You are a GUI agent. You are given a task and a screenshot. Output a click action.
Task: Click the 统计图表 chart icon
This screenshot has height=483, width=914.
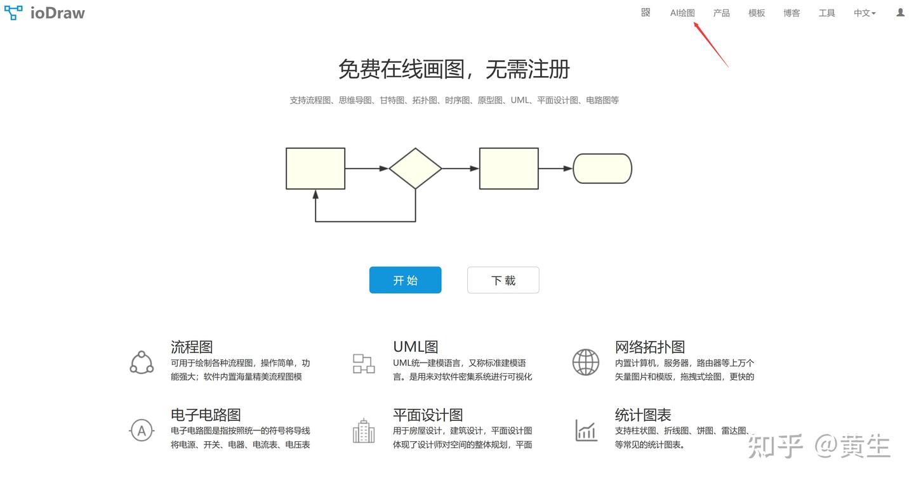tap(585, 430)
